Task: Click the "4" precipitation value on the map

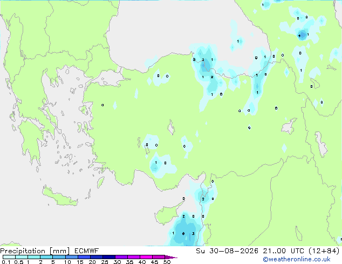Action: point(299,36)
